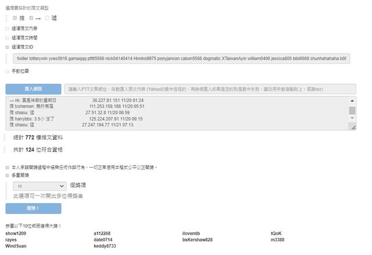The image size is (372, 255).
Task: Enable the 過濾推文時間 filter checkbox
Action: click(7, 37)
